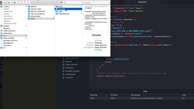The height and width of the screenshot is (109, 194).
Task: Open the Finder action gear menu
Action: pyautogui.click(x=15, y=3)
